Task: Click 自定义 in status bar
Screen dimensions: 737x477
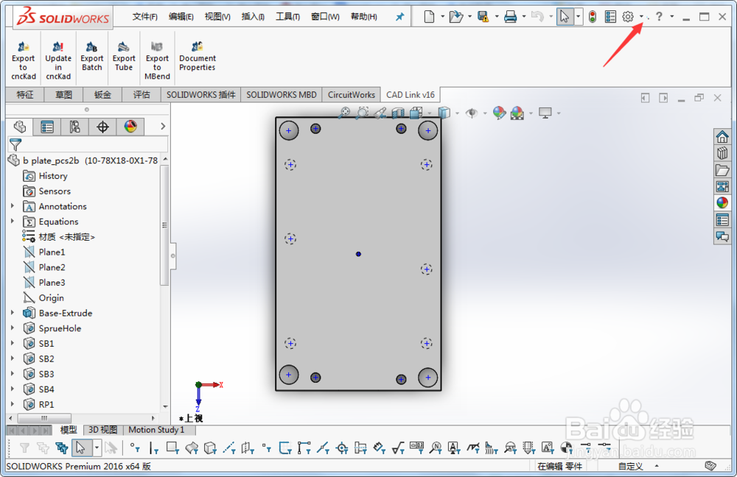Action: coord(630,466)
